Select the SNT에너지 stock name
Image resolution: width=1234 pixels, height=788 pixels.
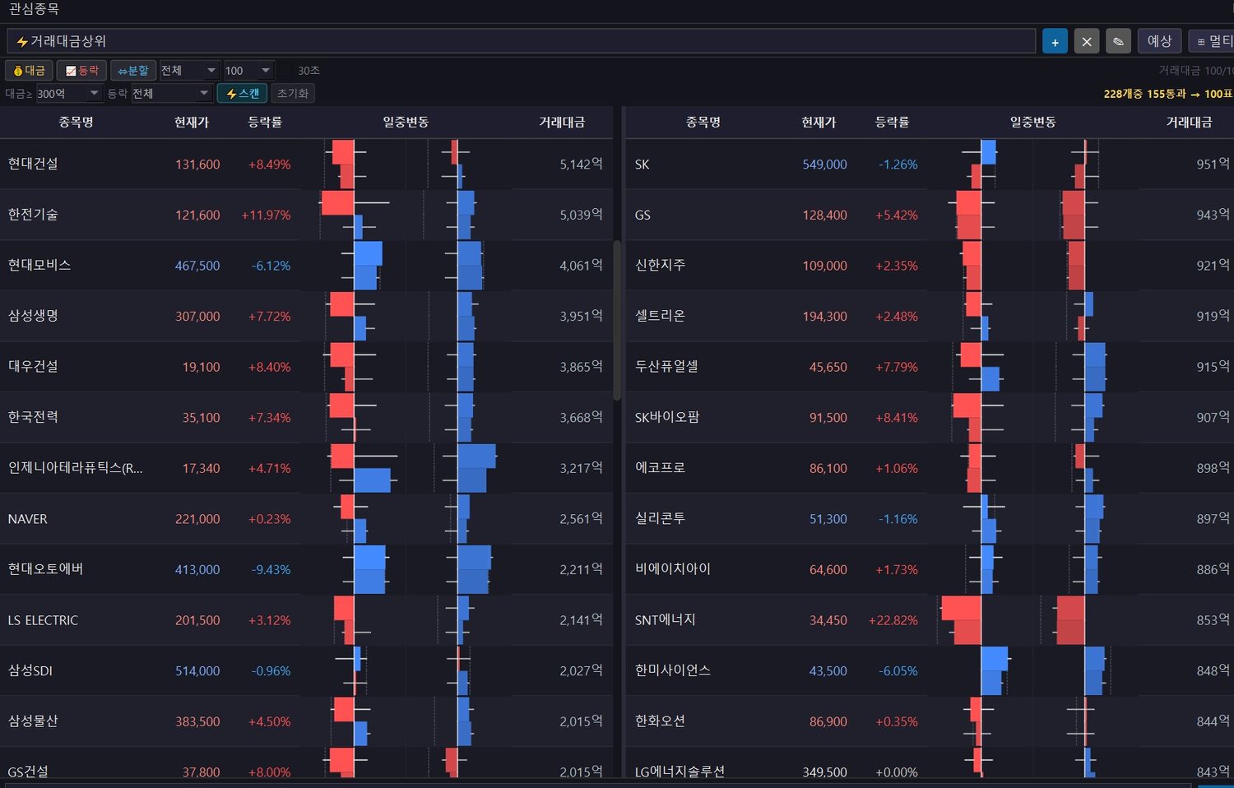666,620
